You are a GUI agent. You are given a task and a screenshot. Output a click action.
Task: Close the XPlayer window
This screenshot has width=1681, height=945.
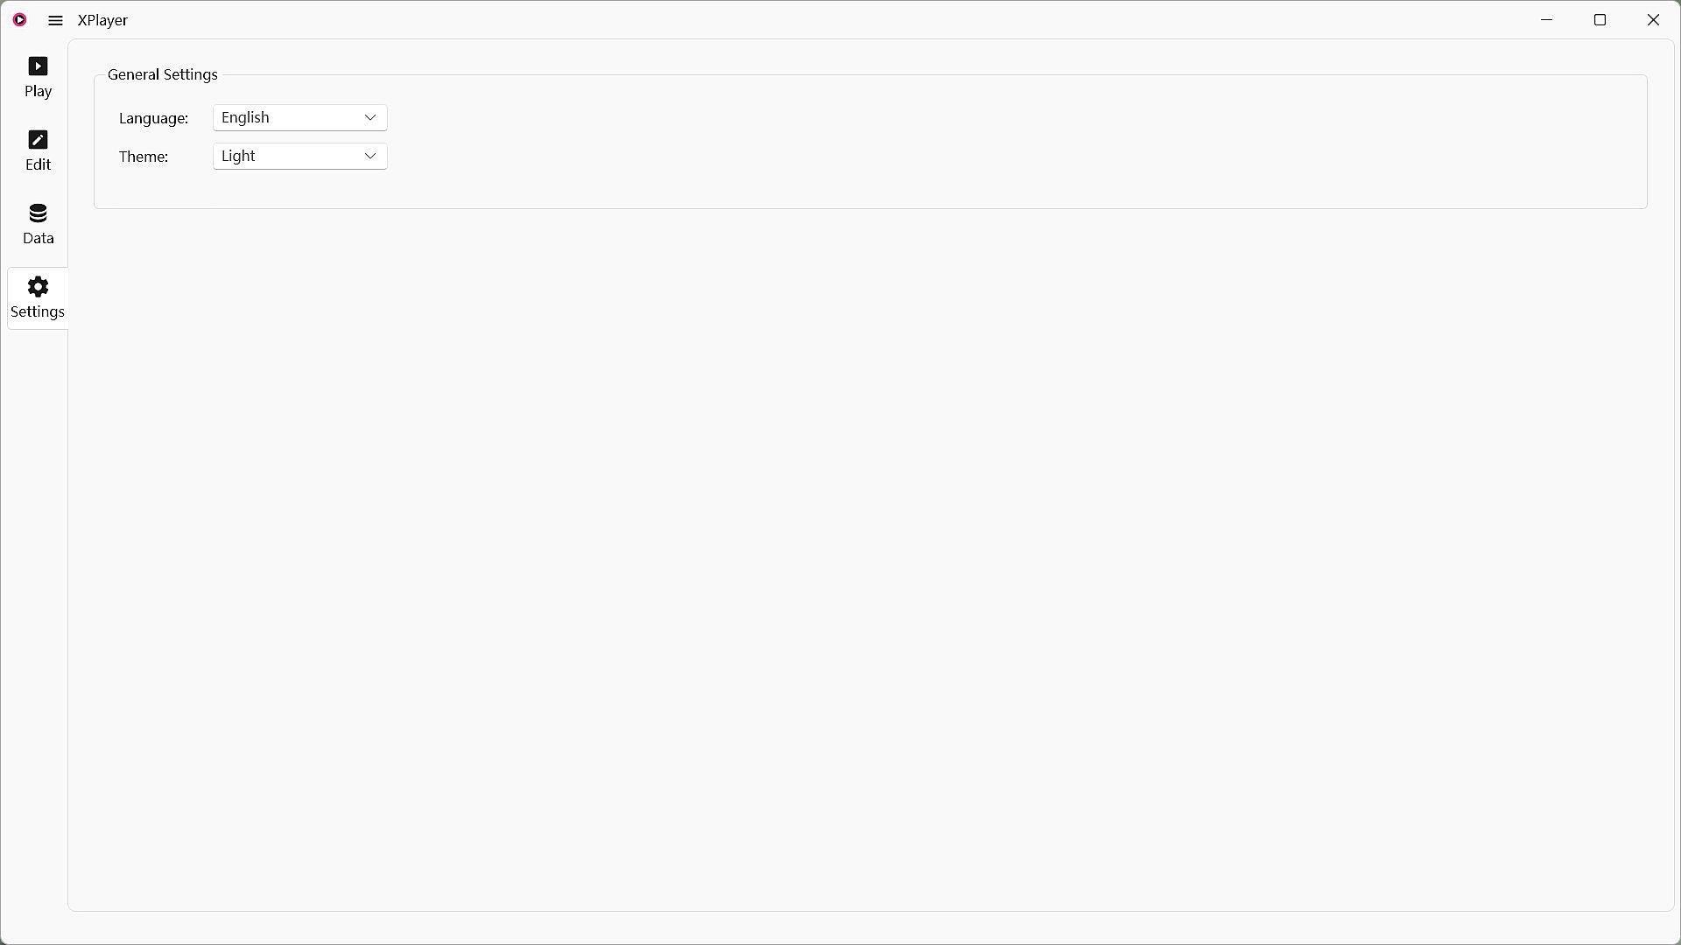click(x=1653, y=20)
